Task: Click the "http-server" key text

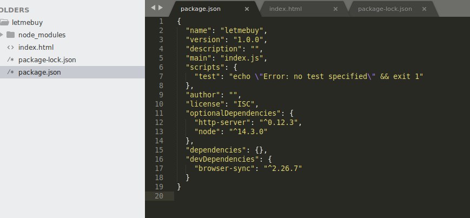Action: coord(222,122)
